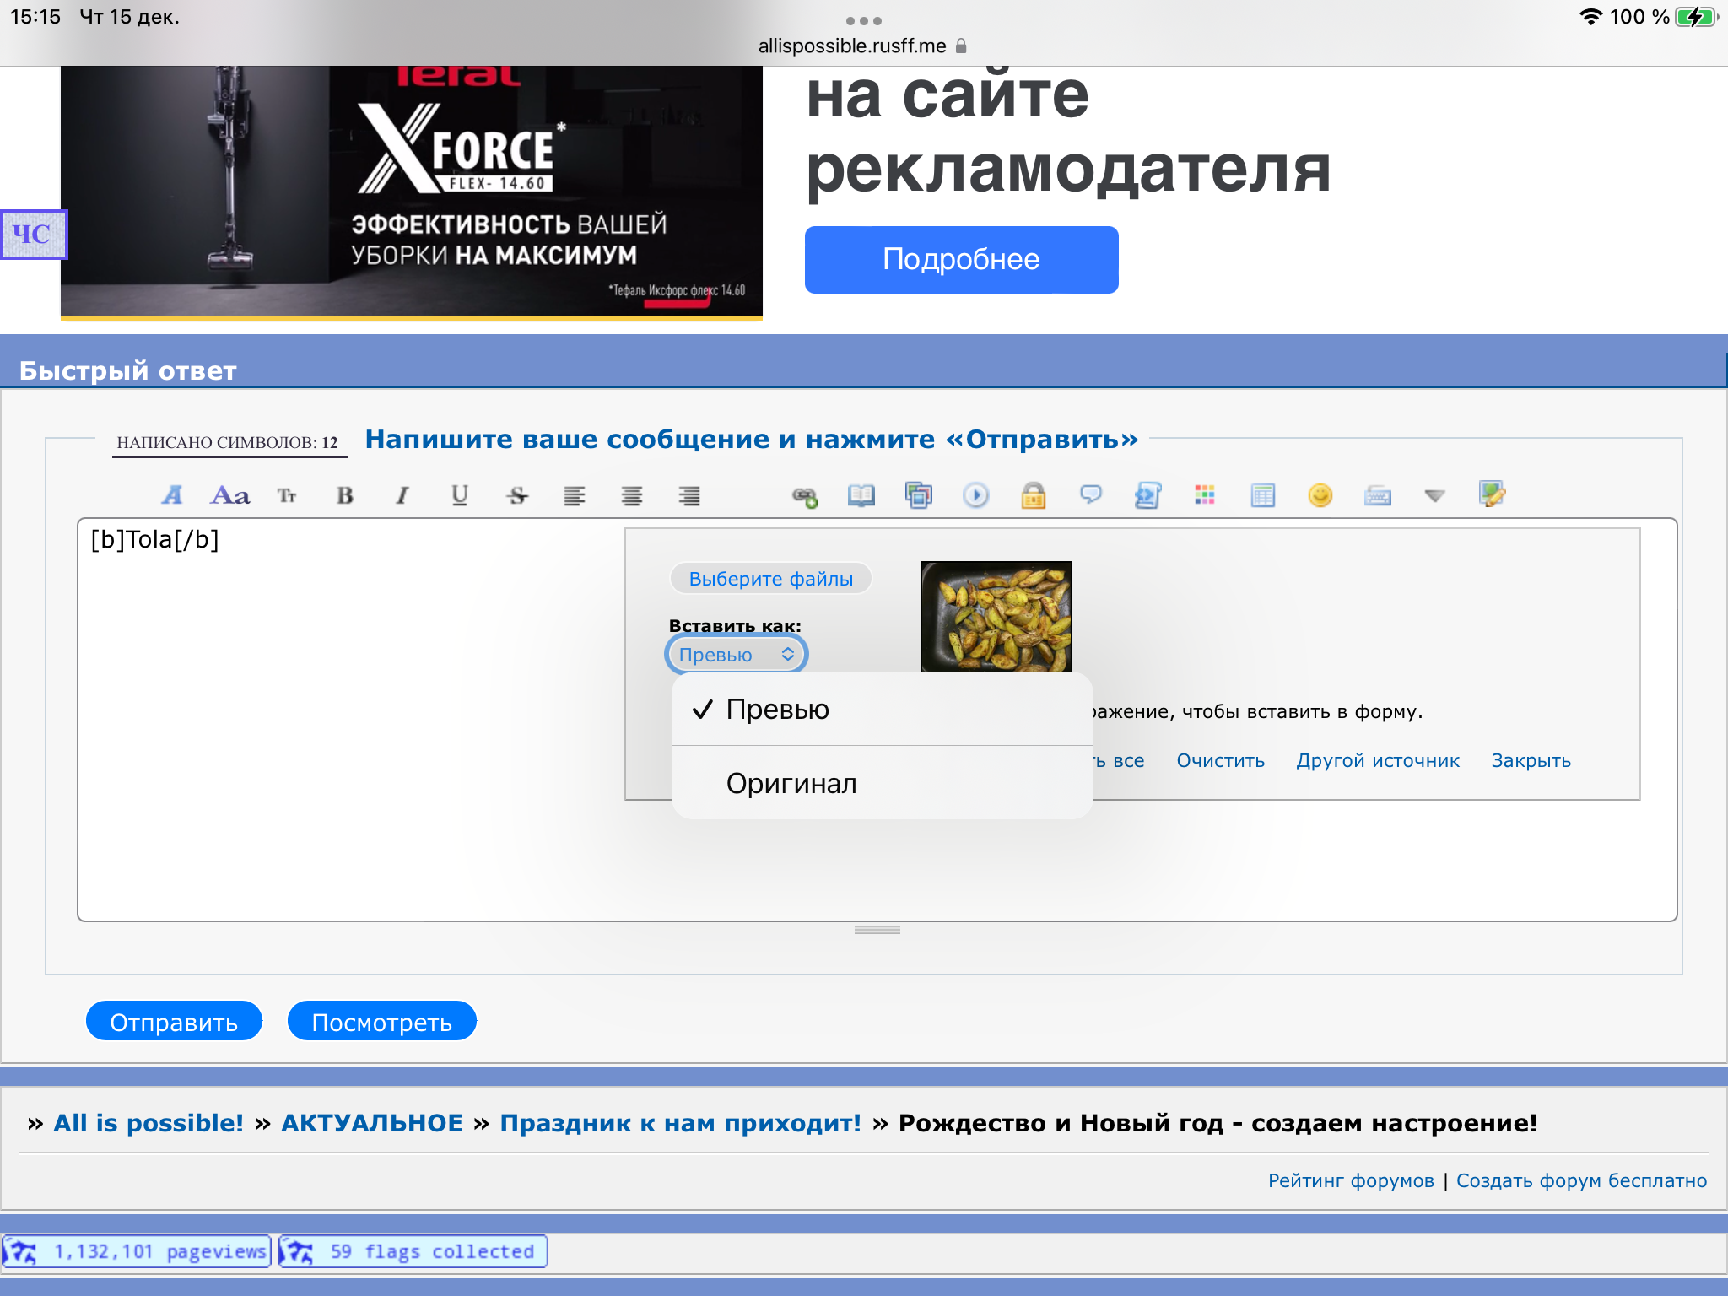Viewport: 1728px width, 1296px height.
Task: Align text to the left
Action: pos(575,495)
